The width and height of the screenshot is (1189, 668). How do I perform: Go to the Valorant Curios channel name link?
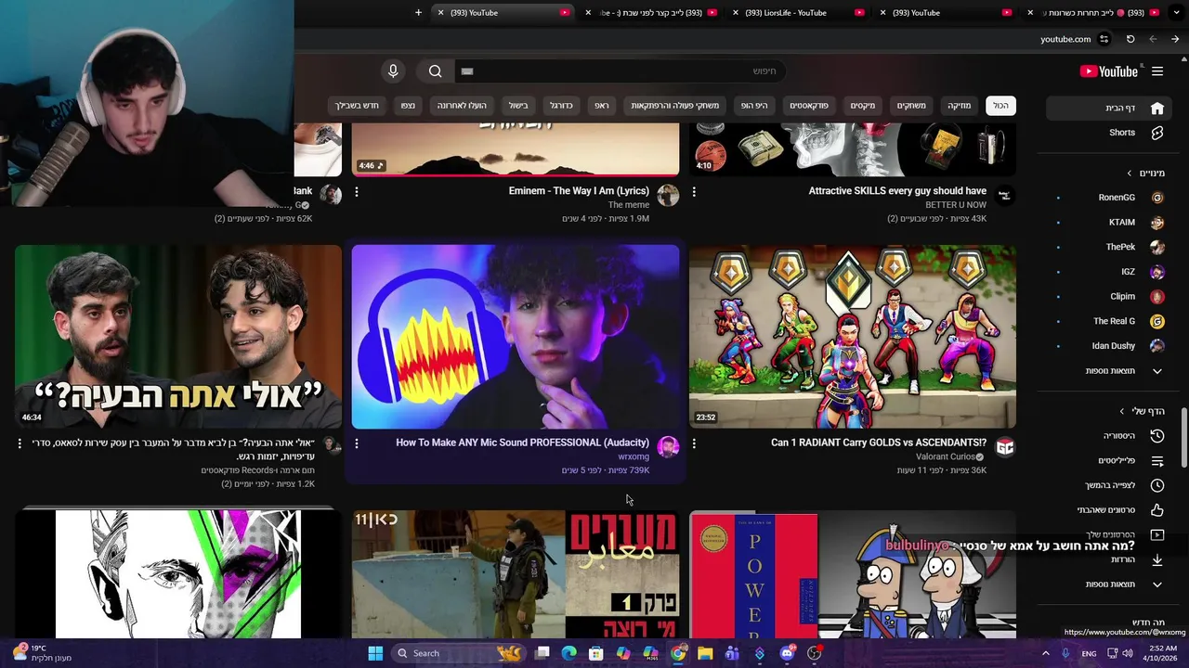click(x=945, y=456)
